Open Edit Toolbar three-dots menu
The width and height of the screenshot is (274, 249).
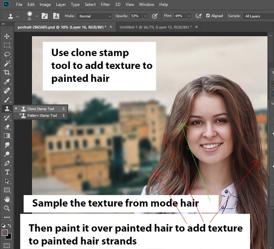click(x=7, y=218)
